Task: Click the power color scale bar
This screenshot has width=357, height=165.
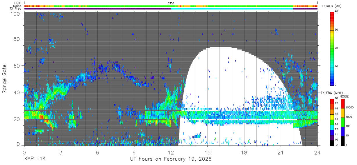Action: click(332, 48)
